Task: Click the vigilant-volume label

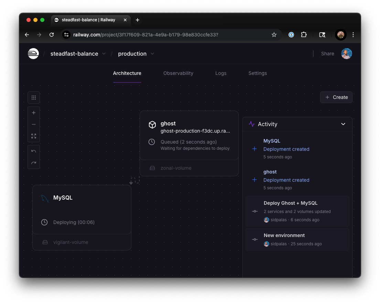Action: 70,242
